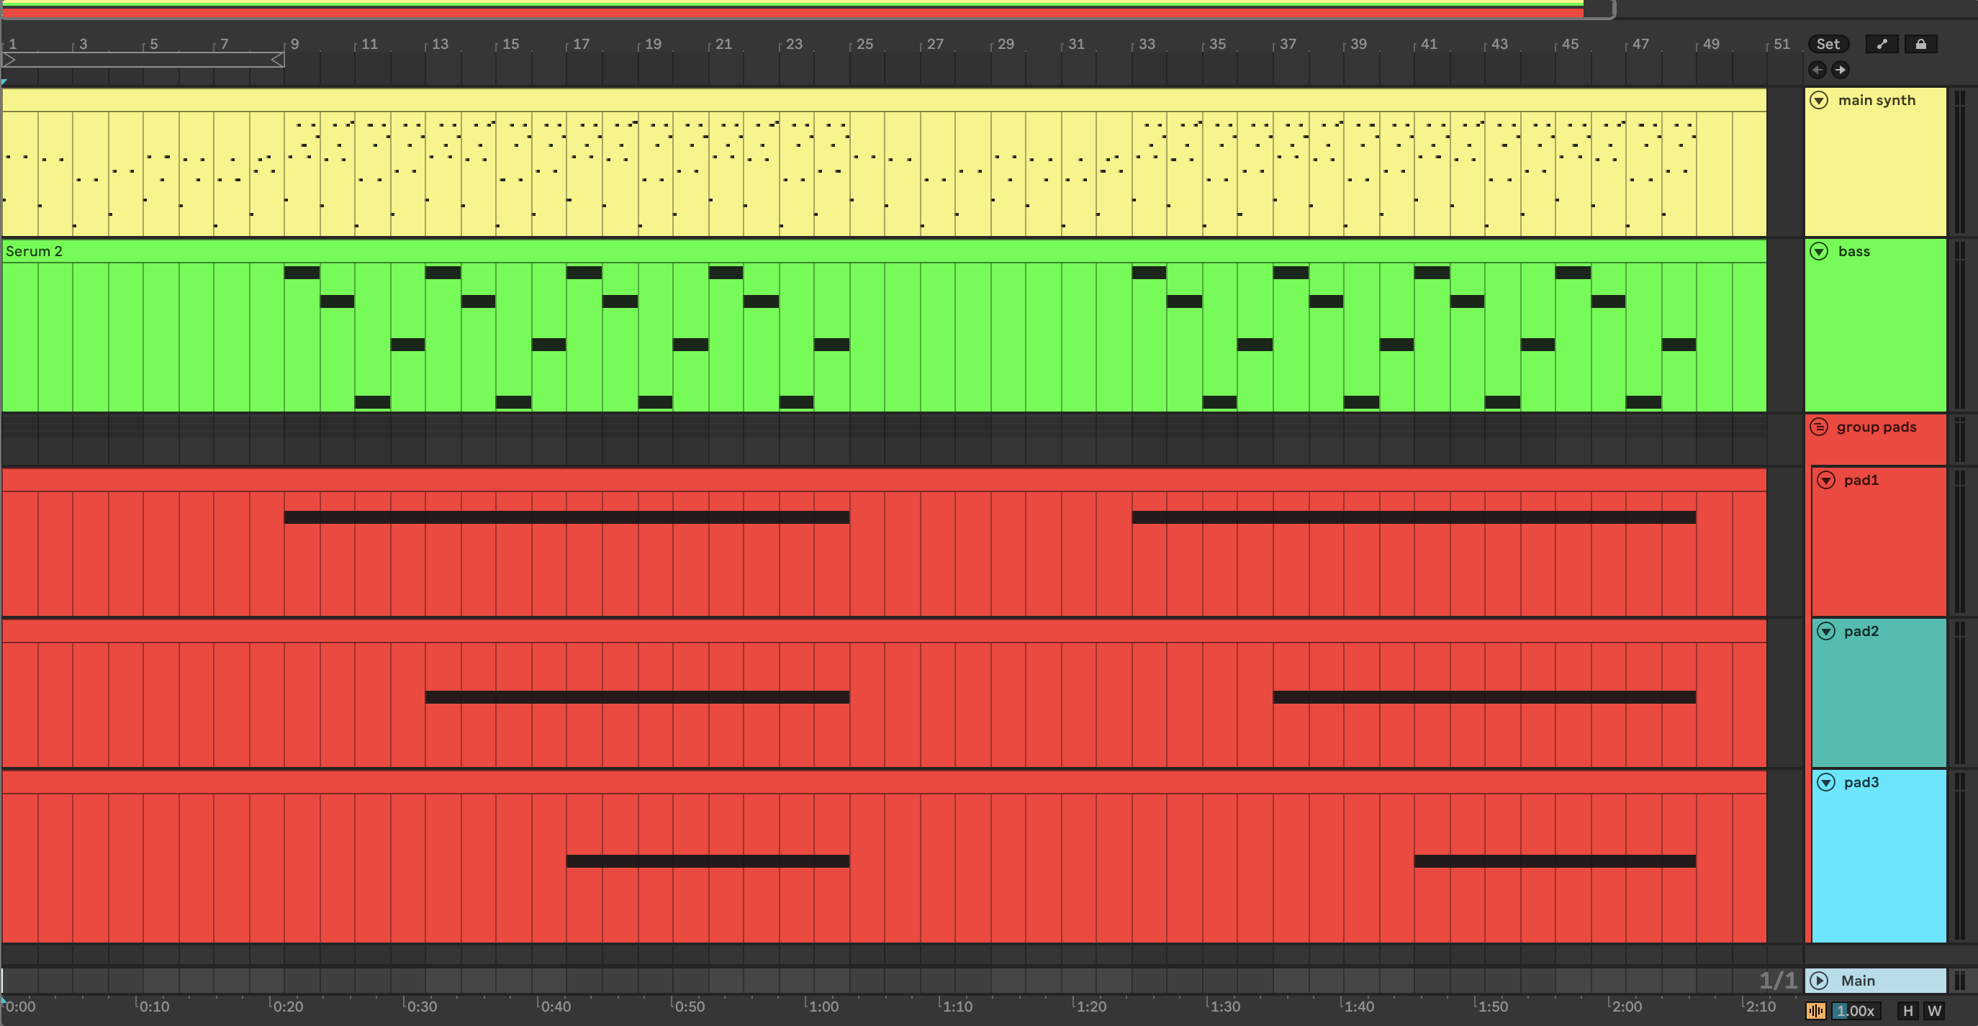Click the Main track play icon
Image resolution: width=1978 pixels, height=1026 pixels.
click(1819, 980)
